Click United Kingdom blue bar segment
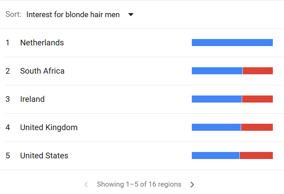 tap(216, 127)
